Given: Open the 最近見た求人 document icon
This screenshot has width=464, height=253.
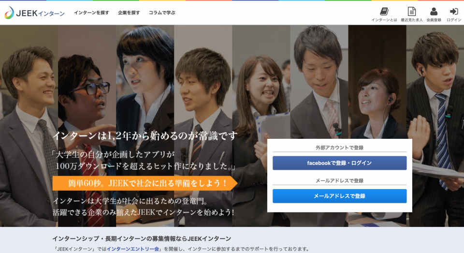Looking at the screenshot, I should (x=412, y=12).
